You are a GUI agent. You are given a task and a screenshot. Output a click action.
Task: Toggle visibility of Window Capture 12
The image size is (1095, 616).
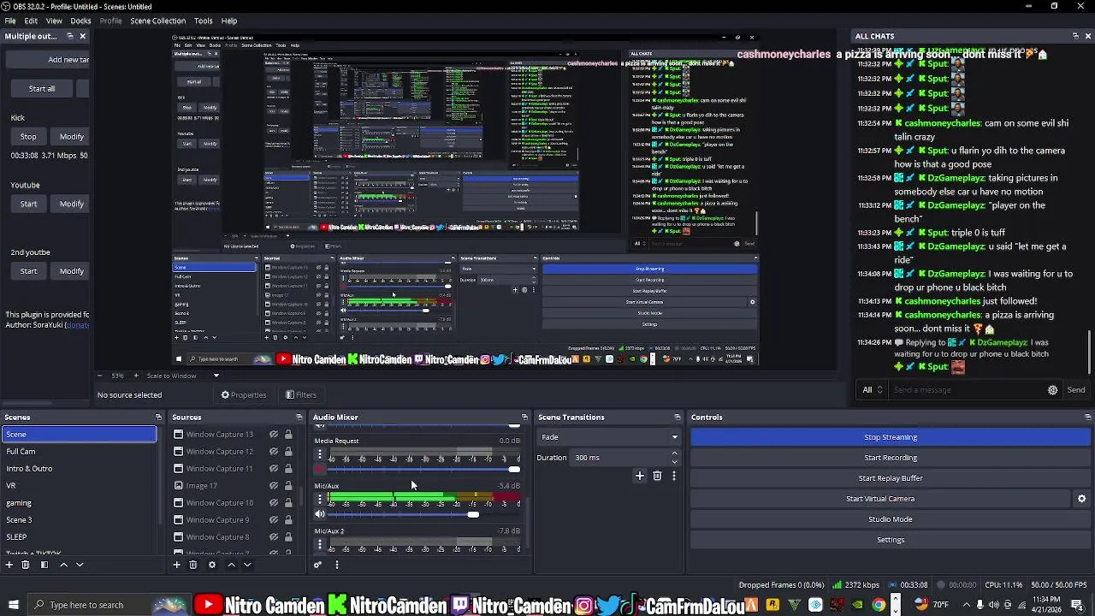274,452
